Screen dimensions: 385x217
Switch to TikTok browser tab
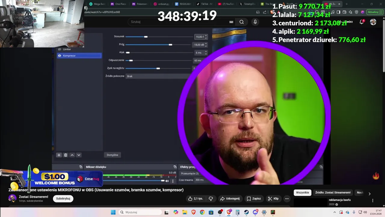point(204,4)
